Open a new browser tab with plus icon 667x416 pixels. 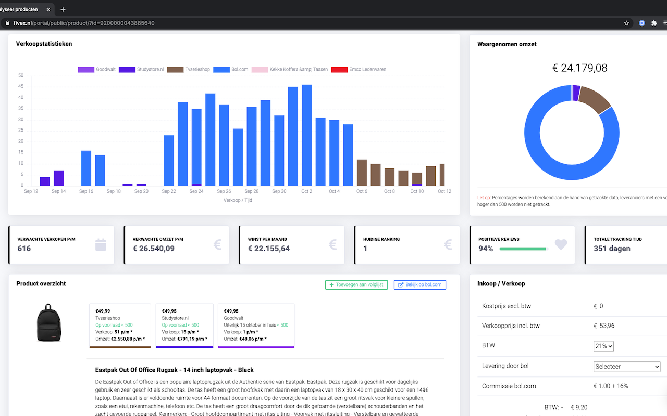(63, 9)
